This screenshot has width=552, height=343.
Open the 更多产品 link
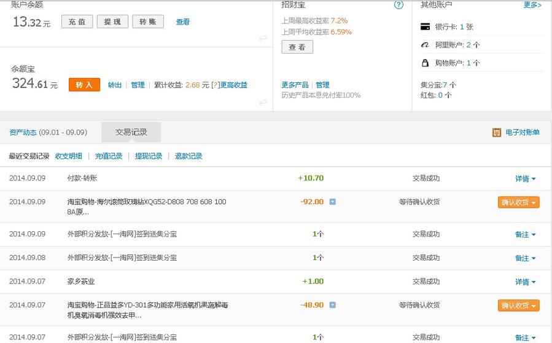pyautogui.click(x=295, y=85)
